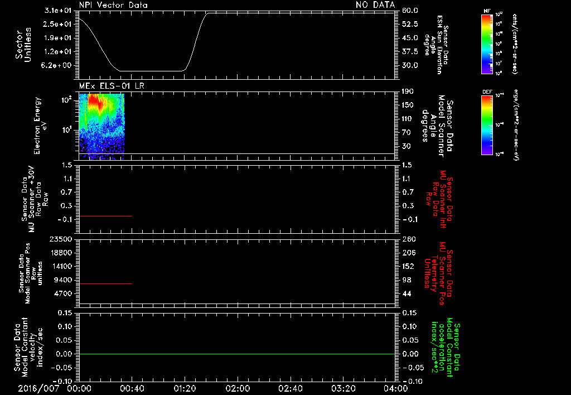Screen dimensions: 571x395
Task: Select the "NPI Vector Data" title
Action: 113,5
